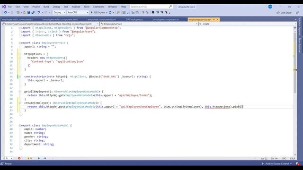Switch to DAEmployees.cs tab
The width and height of the screenshot is (303, 170).
click(x=134, y=20)
